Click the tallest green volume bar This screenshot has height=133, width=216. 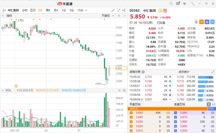click(x=106, y=110)
